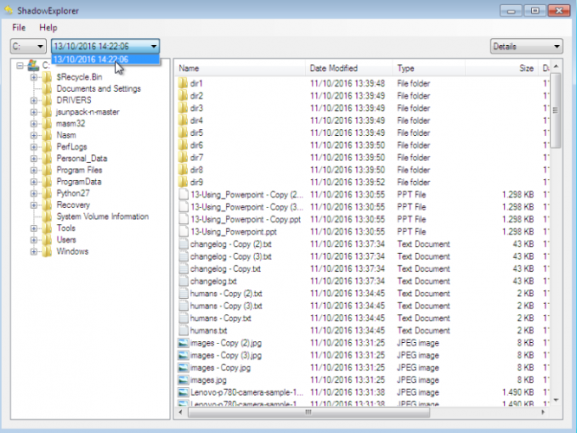The height and width of the screenshot is (433, 577).
Task: Expand the Users tree node
Action: point(34,240)
